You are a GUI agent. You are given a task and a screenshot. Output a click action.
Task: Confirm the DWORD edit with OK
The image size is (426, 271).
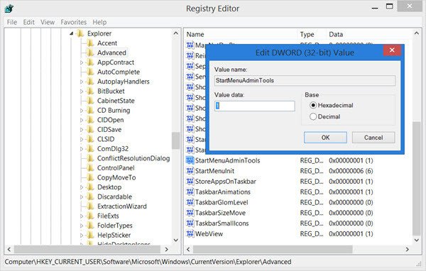click(325, 138)
